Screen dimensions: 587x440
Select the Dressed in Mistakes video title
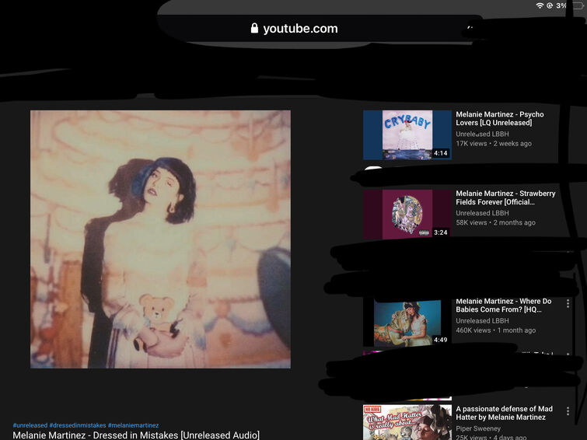click(x=136, y=435)
